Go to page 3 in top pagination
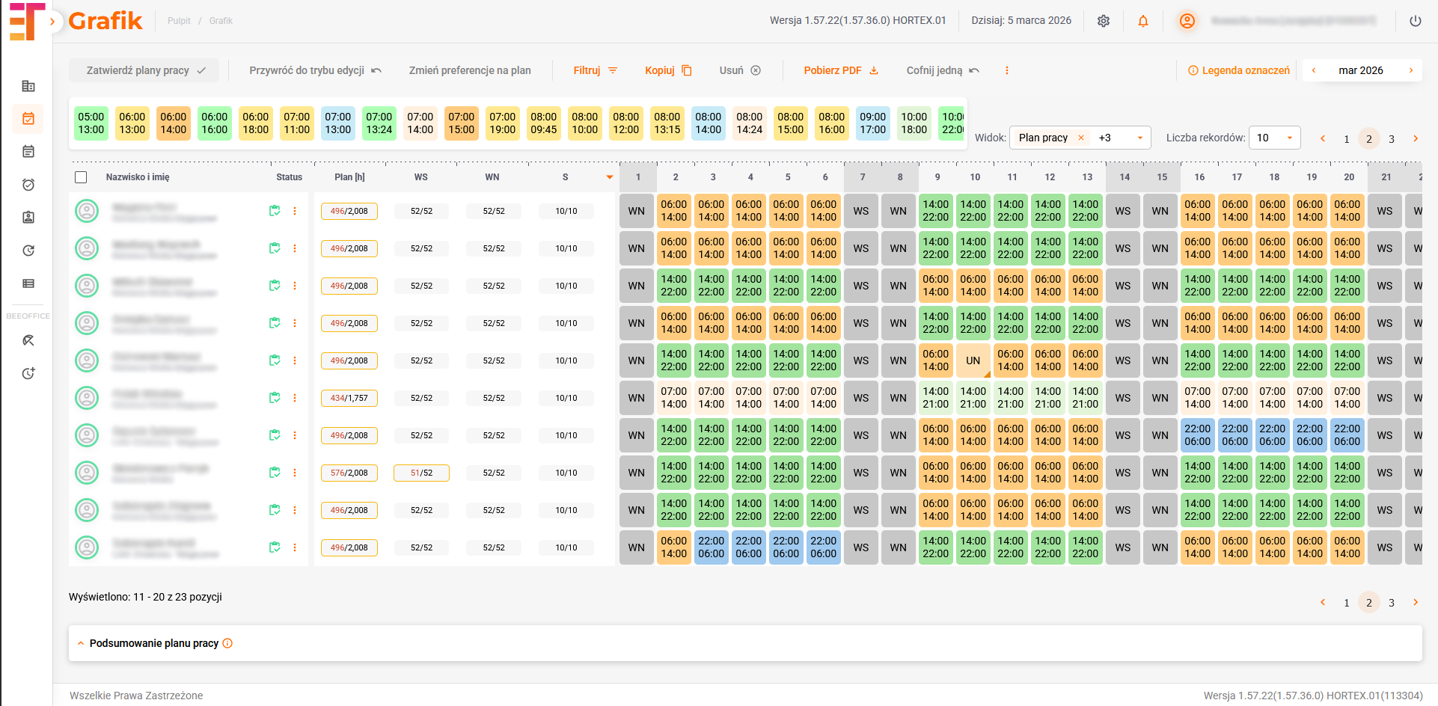Screen dimensions: 1438x706 pos(1391,139)
